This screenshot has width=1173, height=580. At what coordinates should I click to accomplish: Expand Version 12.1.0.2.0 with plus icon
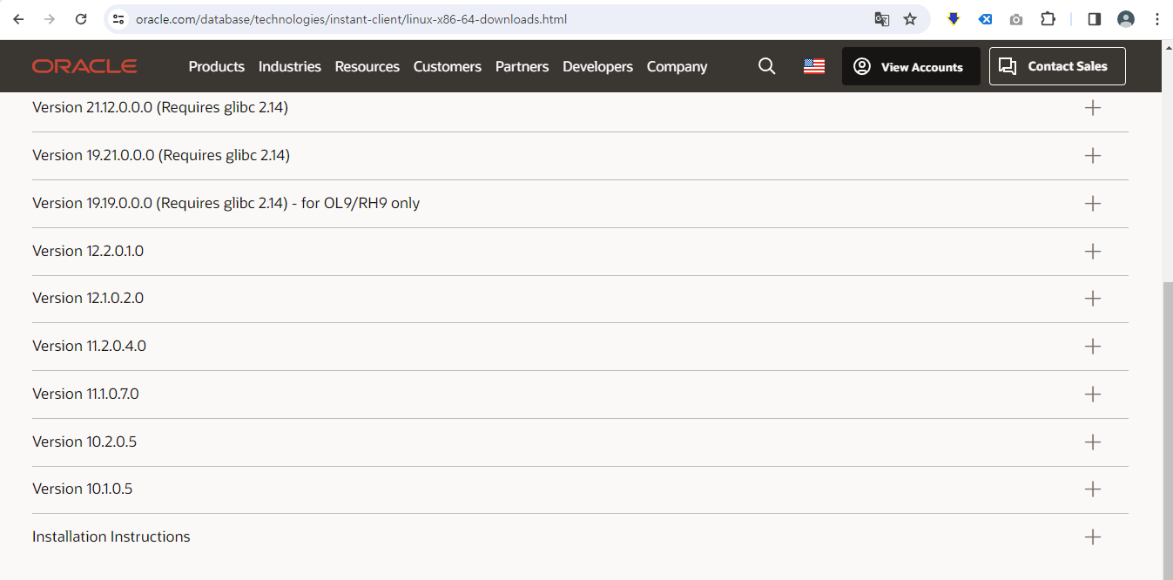[1093, 299]
